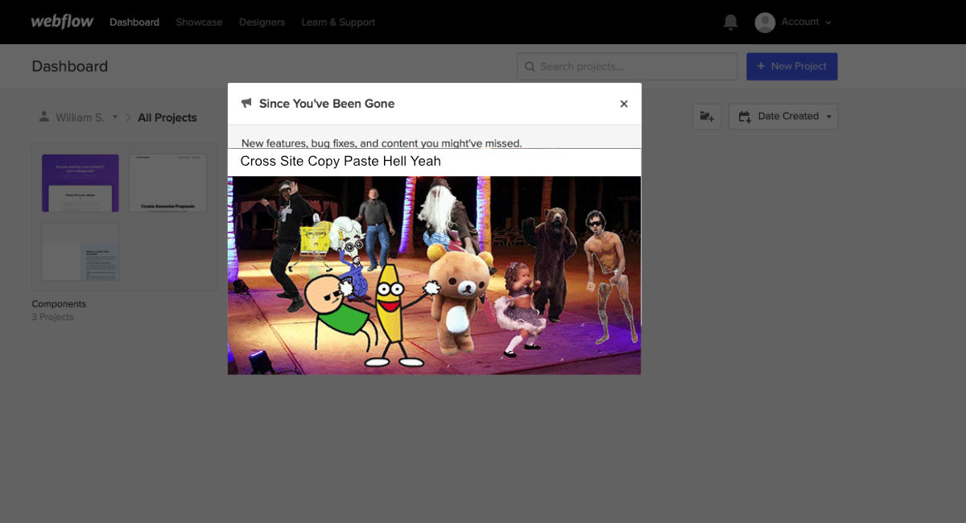Click 'New features, bug fixes' description text
This screenshot has height=523, width=966.
382,143
